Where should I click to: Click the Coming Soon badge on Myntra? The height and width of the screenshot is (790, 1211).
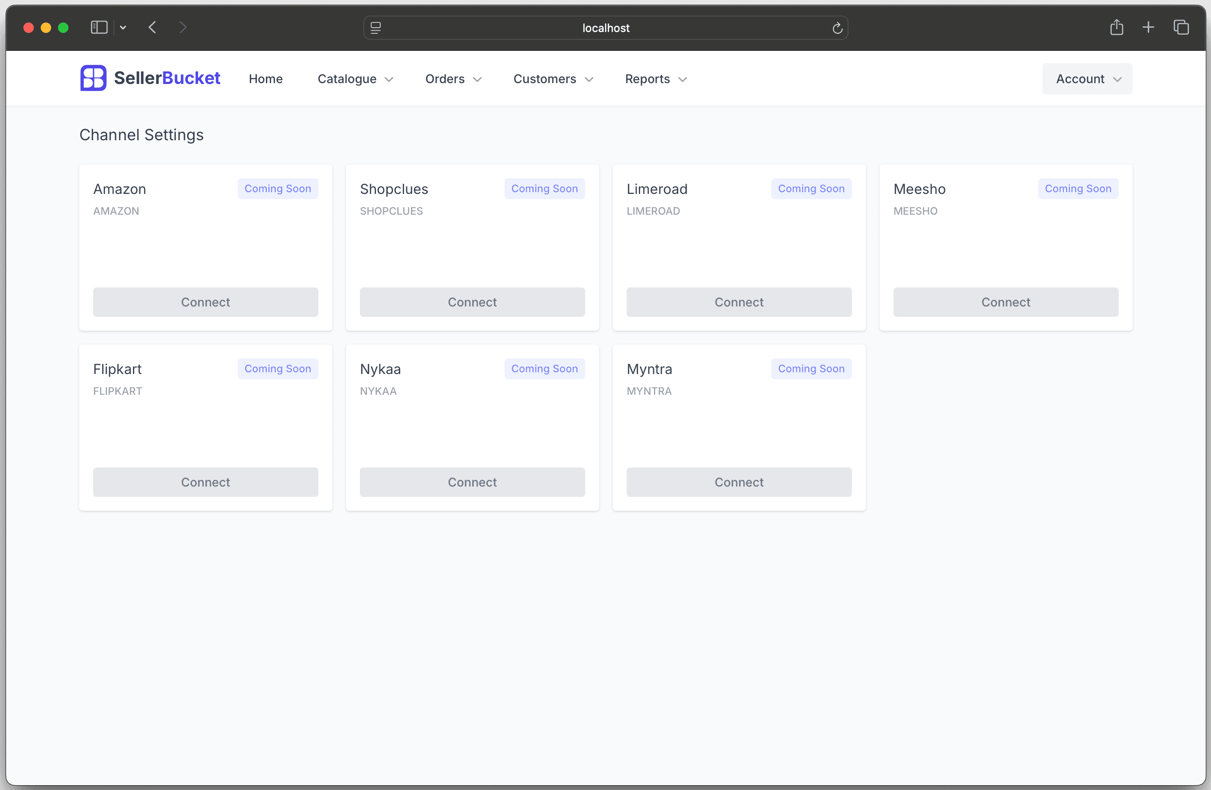point(811,369)
